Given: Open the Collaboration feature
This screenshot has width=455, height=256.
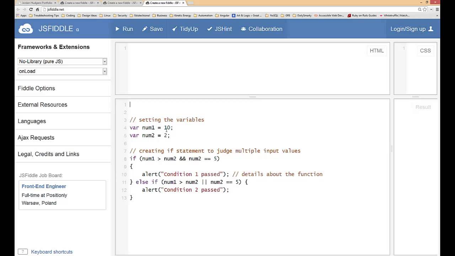Looking at the screenshot, I should pos(262,29).
